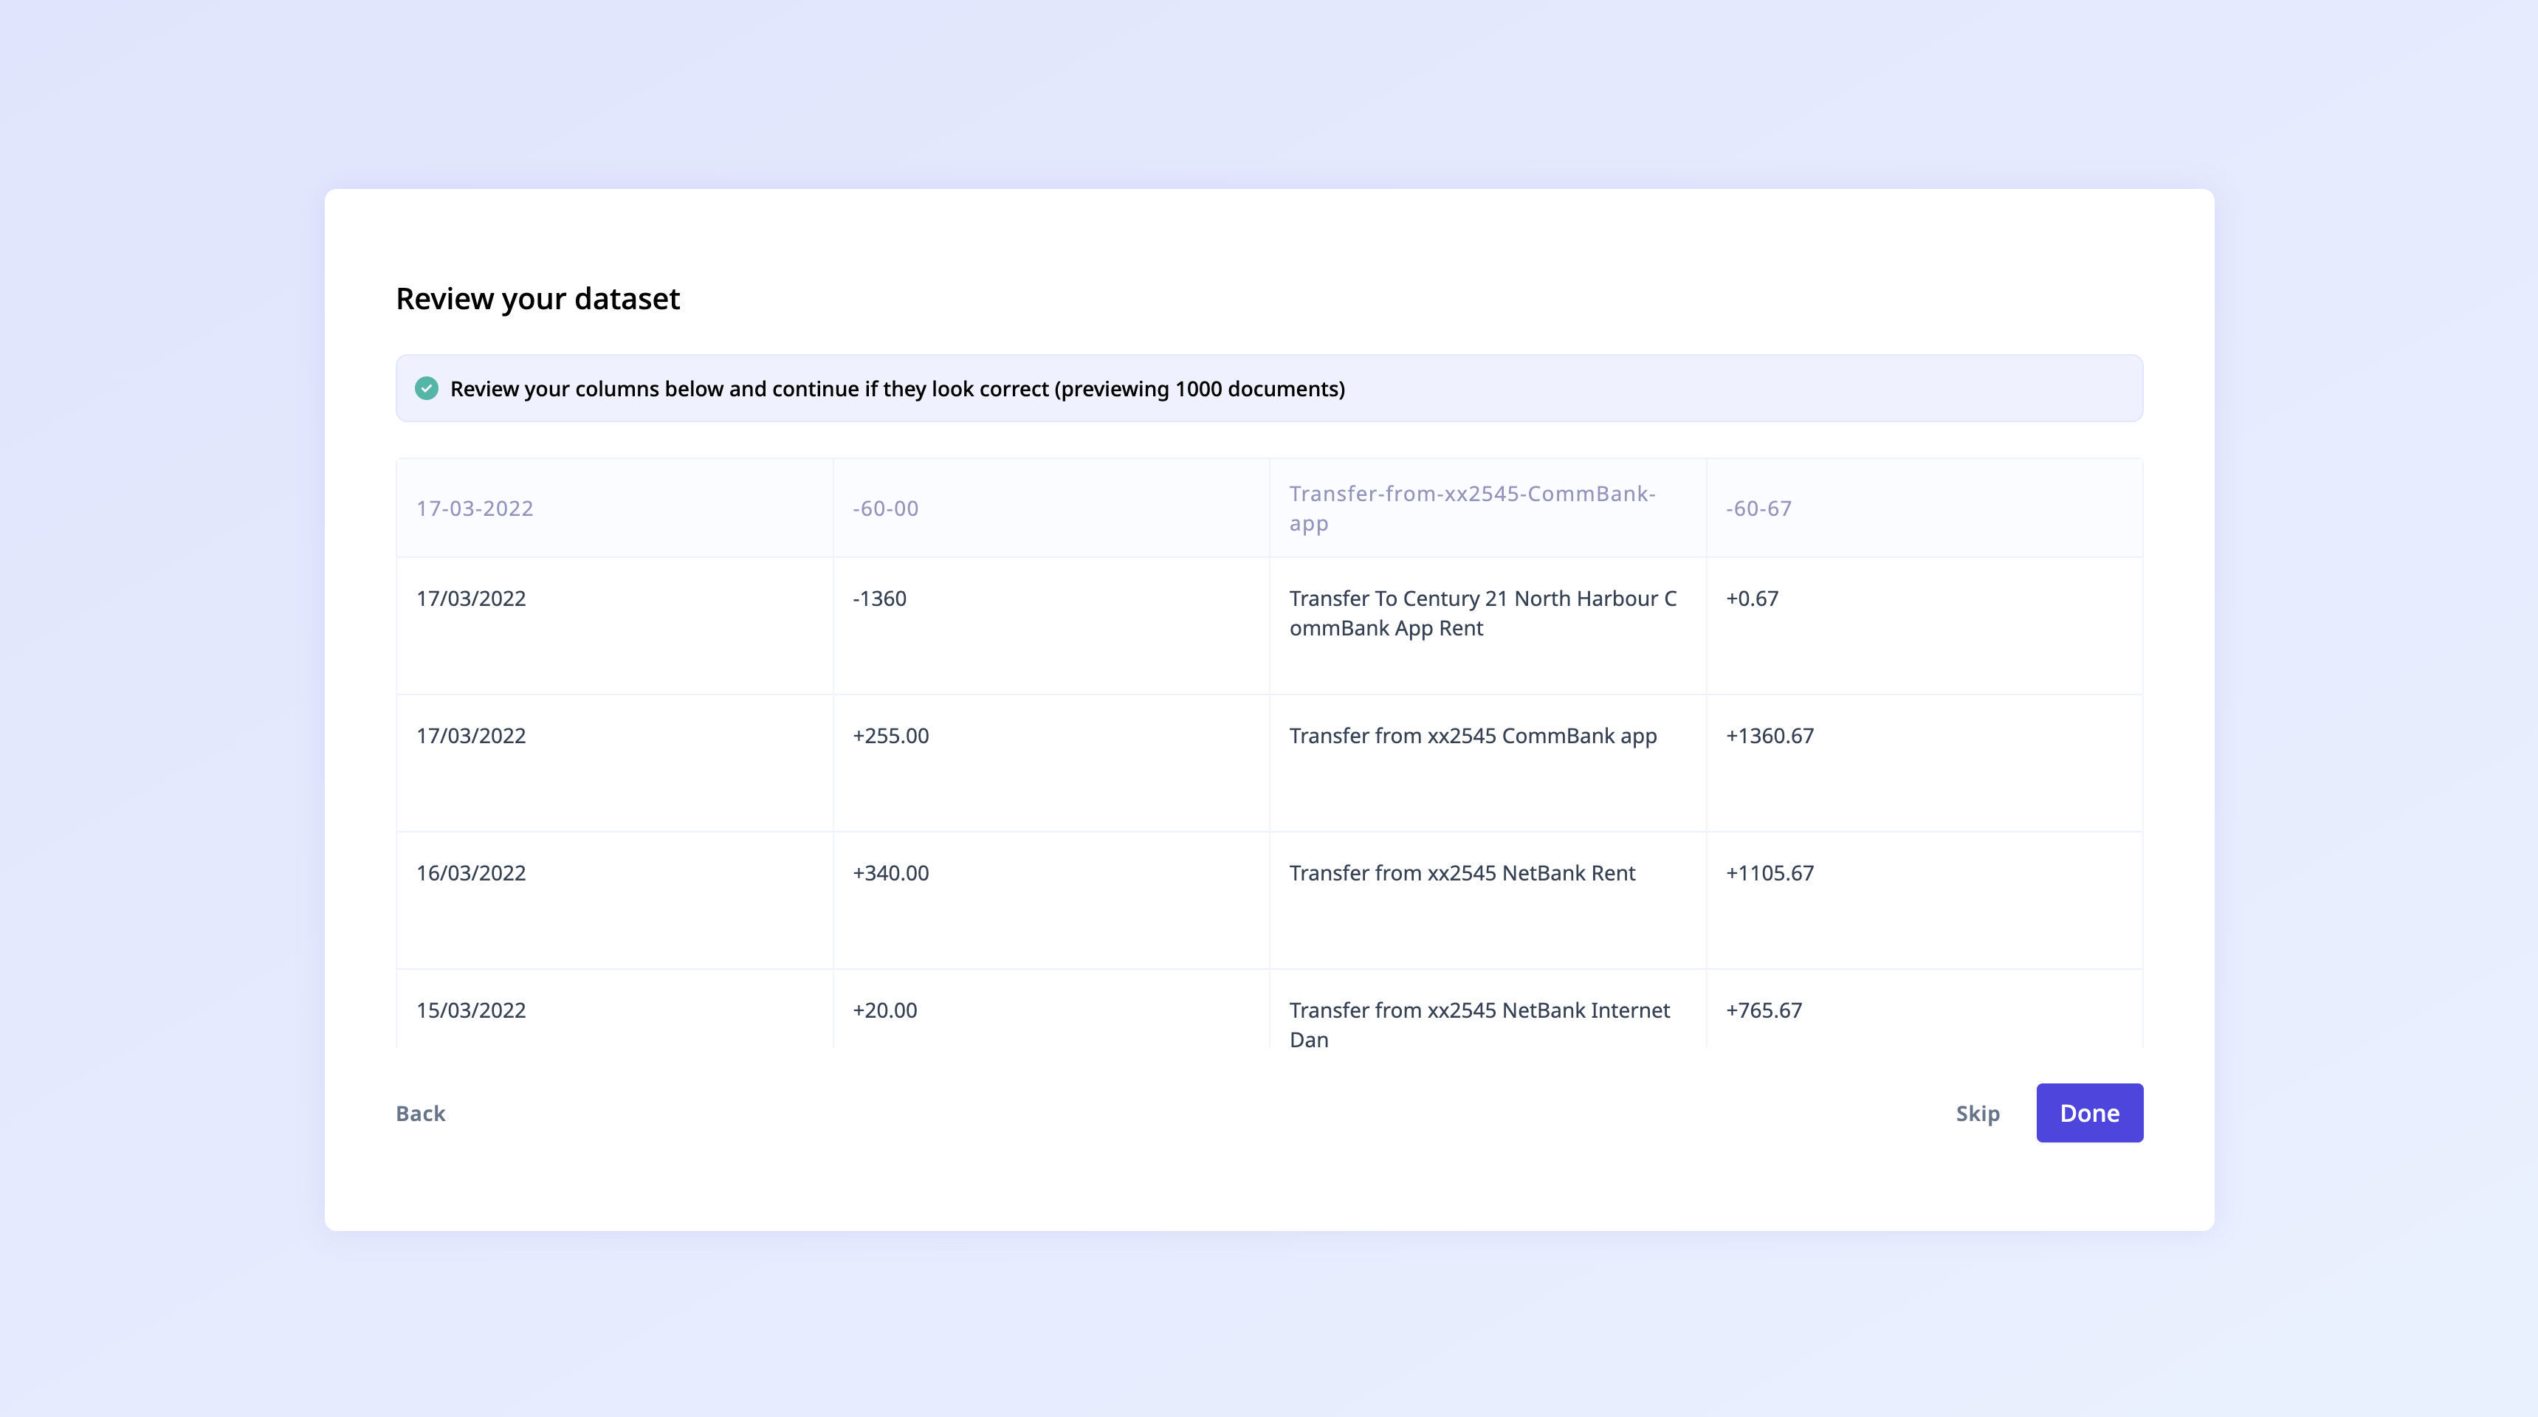
Task: Select the 15/03/2022 date cell
Action: click(471, 1010)
